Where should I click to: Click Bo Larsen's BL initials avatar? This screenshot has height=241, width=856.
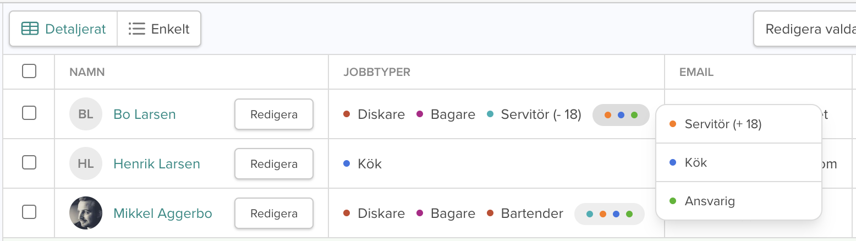[x=86, y=114]
